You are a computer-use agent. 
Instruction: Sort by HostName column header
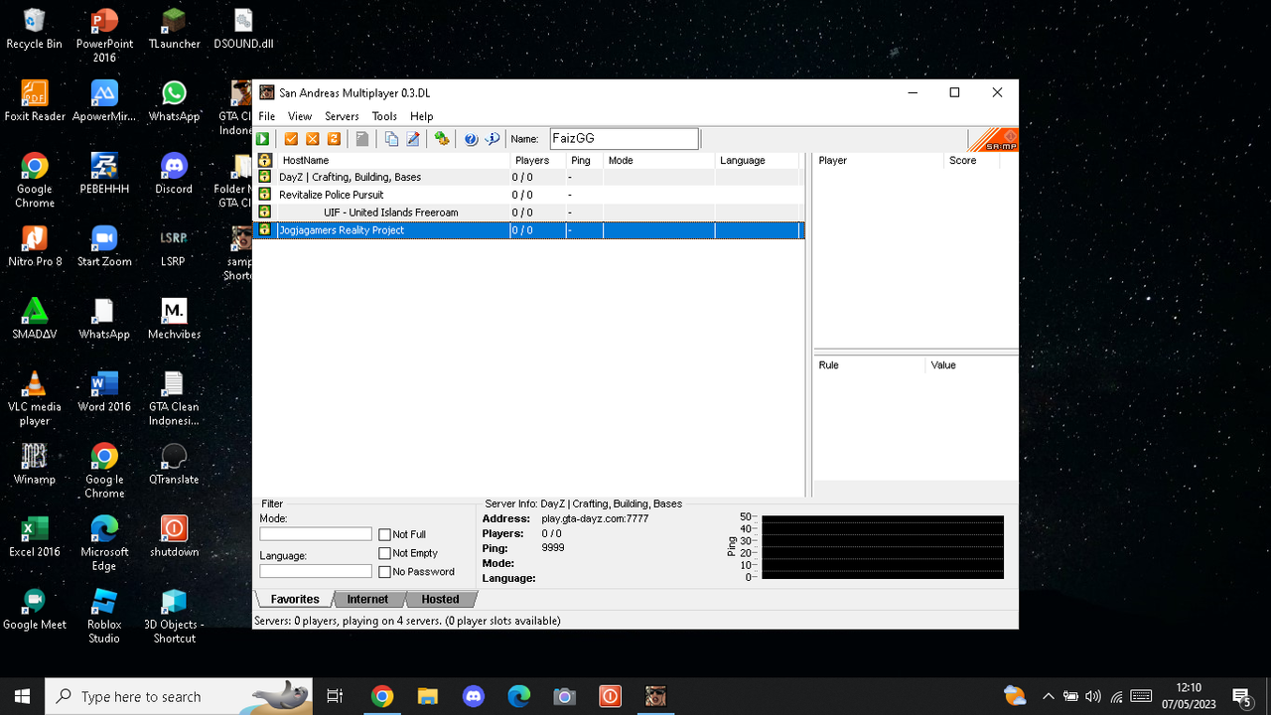pyautogui.click(x=393, y=160)
